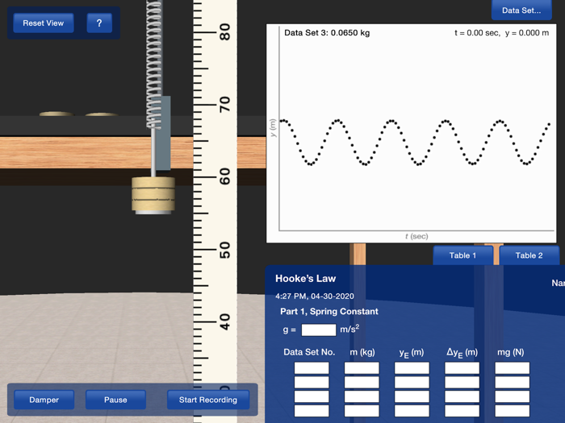
Task: Select the hanging stack of masses
Action: click(x=153, y=195)
